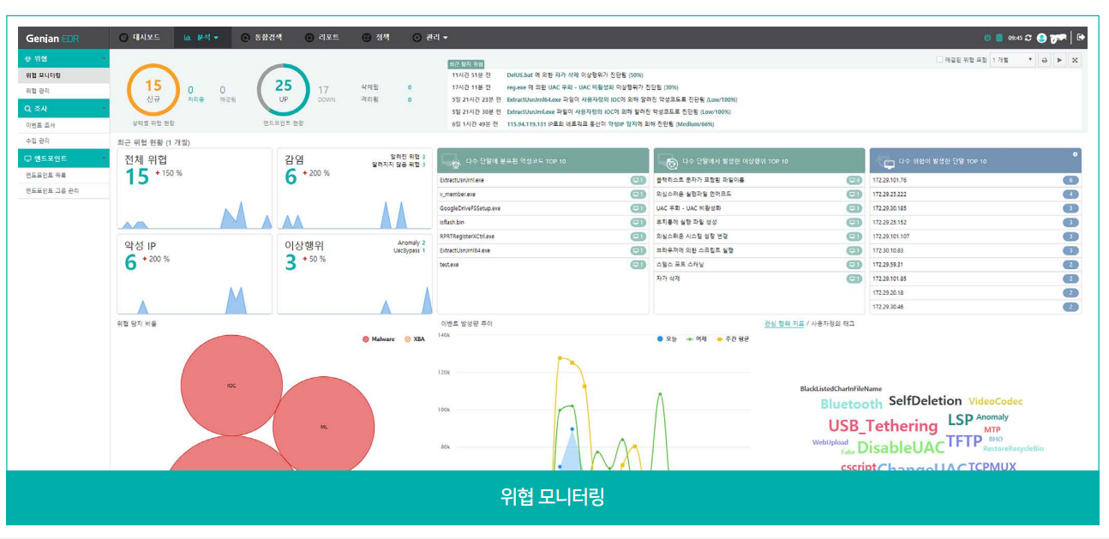Click the count badge for GoogleDriveFSSetup.exe
1109x539 pixels.
click(x=637, y=208)
